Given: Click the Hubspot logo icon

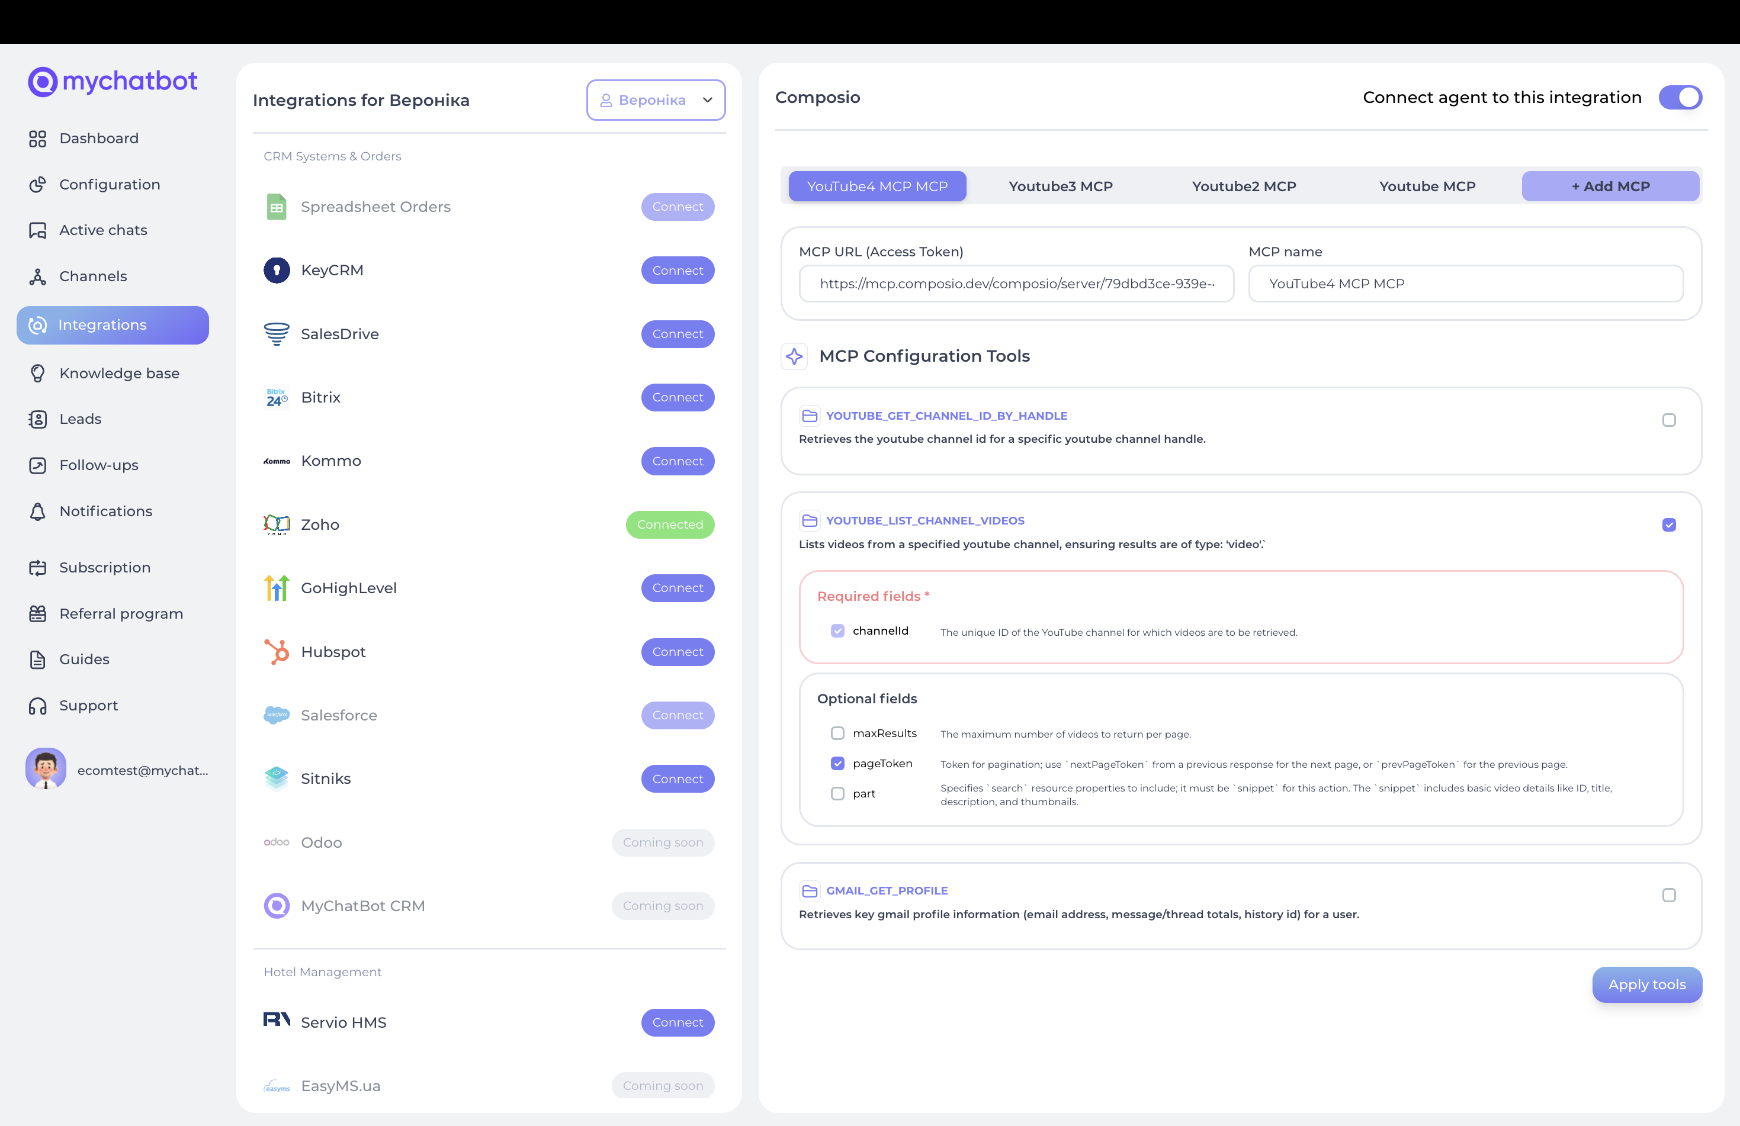Looking at the screenshot, I should coord(277,652).
